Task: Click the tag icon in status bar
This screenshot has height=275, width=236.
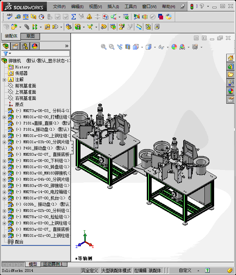Action: click(230, 270)
